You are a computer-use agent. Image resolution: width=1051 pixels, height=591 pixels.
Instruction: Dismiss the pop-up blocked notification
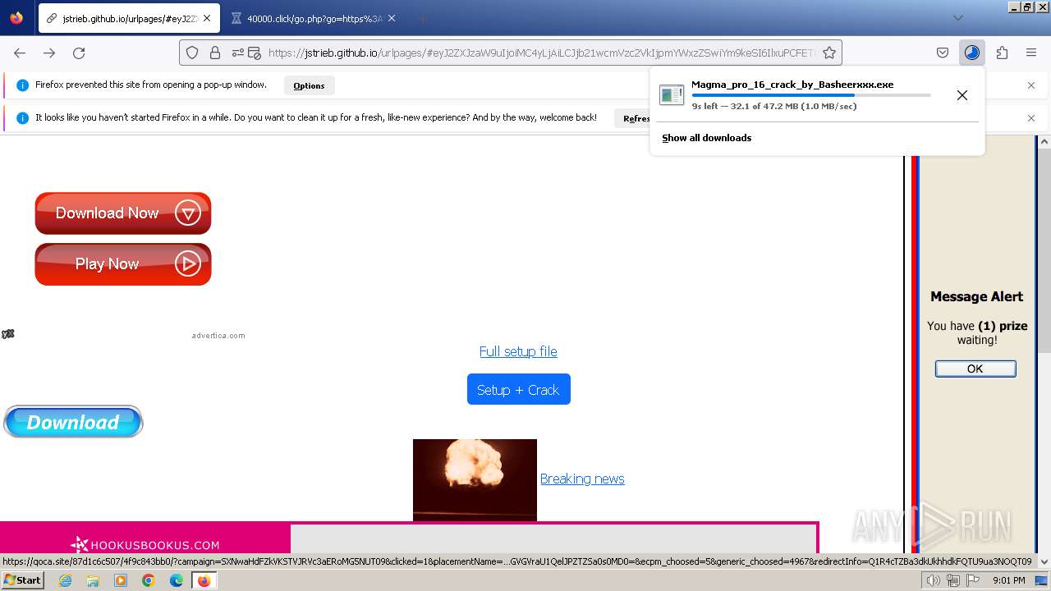click(x=1031, y=85)
